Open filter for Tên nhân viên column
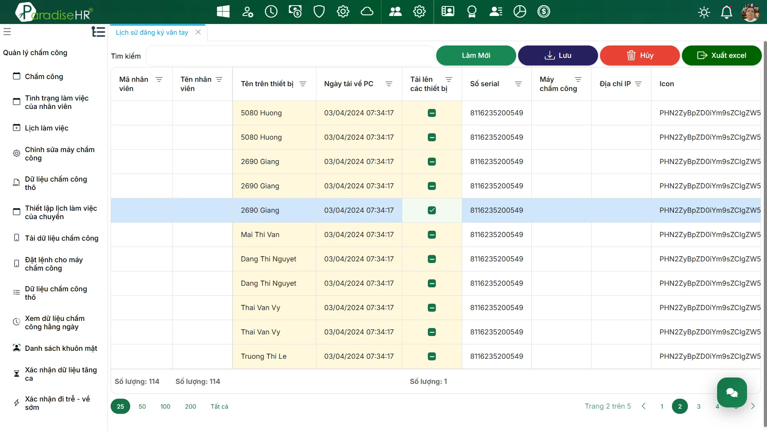The height and width of the screenshot is (431, 767). pos(219,79)
